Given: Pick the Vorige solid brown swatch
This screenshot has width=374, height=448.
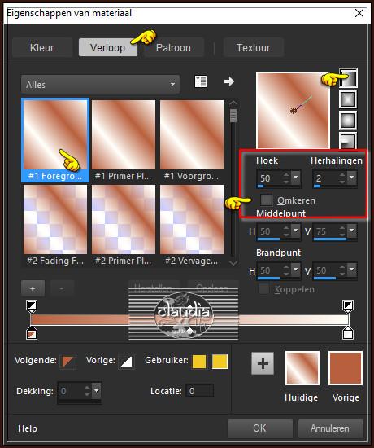Looking at the screenshot, I should point(346,368).
